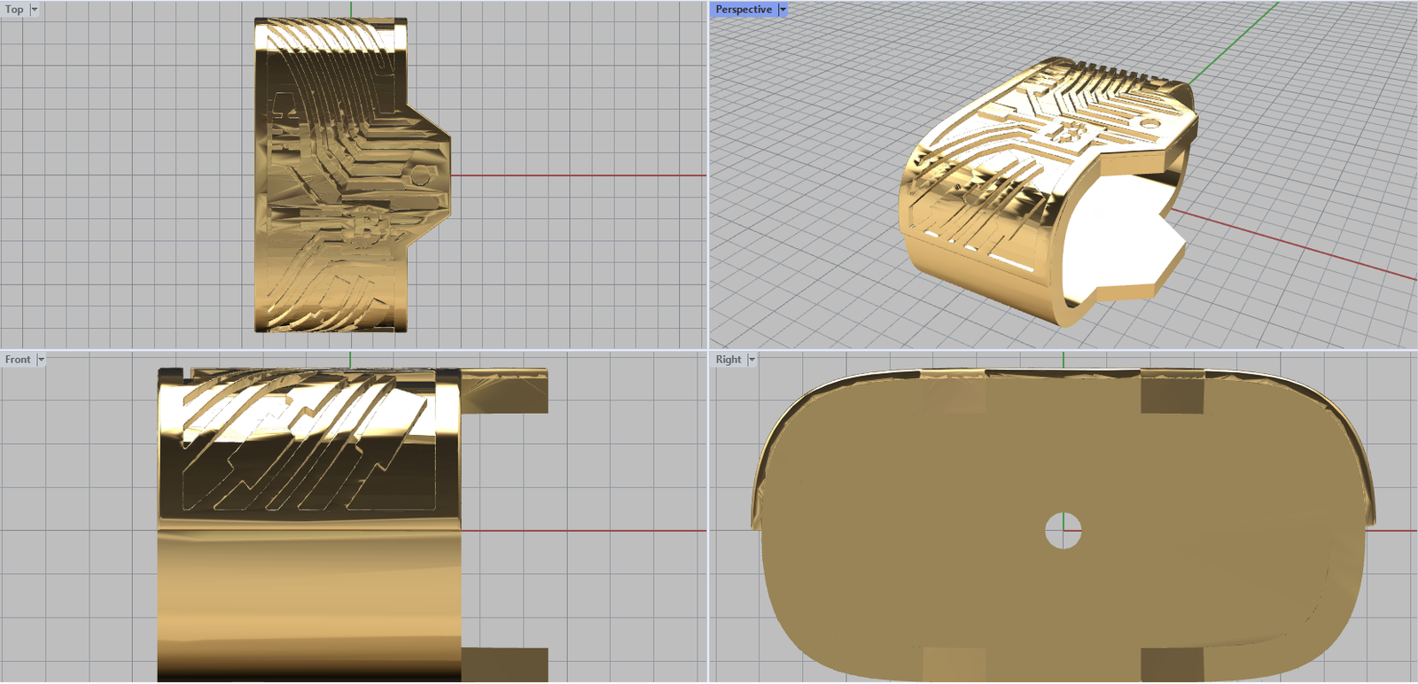
Task: Pick the small circle engraving in Top view
Action: coord(419,175)
